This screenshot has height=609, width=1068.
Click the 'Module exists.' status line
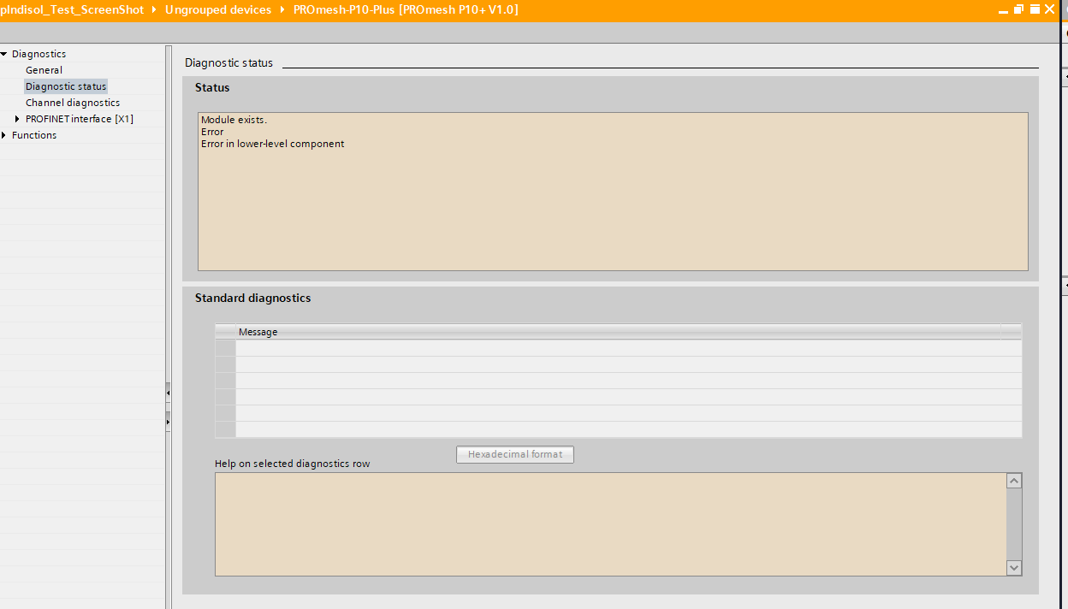tap(234, 120)
